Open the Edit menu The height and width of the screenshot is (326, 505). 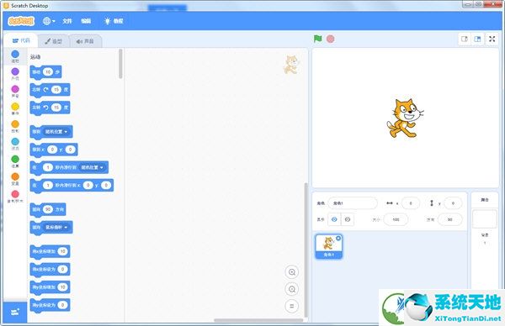86,21
